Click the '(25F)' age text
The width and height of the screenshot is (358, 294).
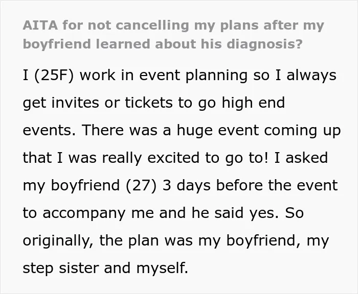click(x=54, y=75)
